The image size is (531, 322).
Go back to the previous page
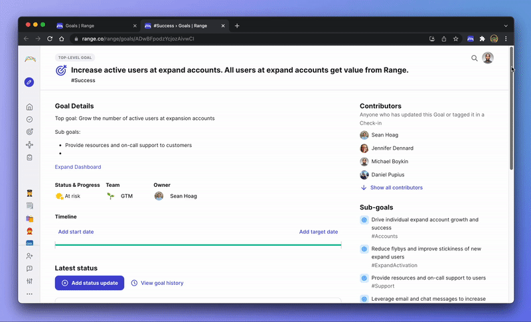click(26, 39)
